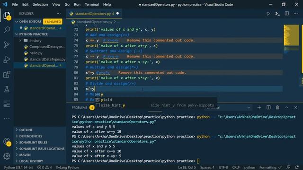Choose 'size_hint_y' autocomplete suggestion

156,105
